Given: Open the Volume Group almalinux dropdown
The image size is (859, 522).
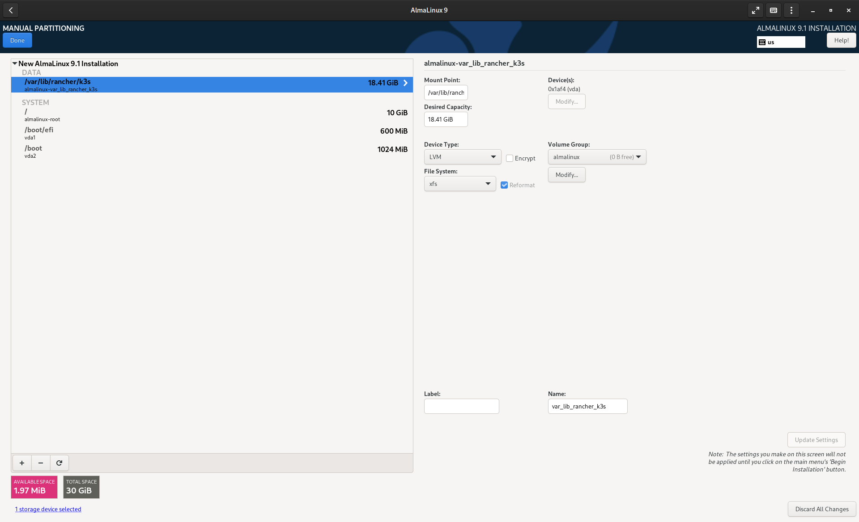Looking at the screenshot, I should 597,157.
